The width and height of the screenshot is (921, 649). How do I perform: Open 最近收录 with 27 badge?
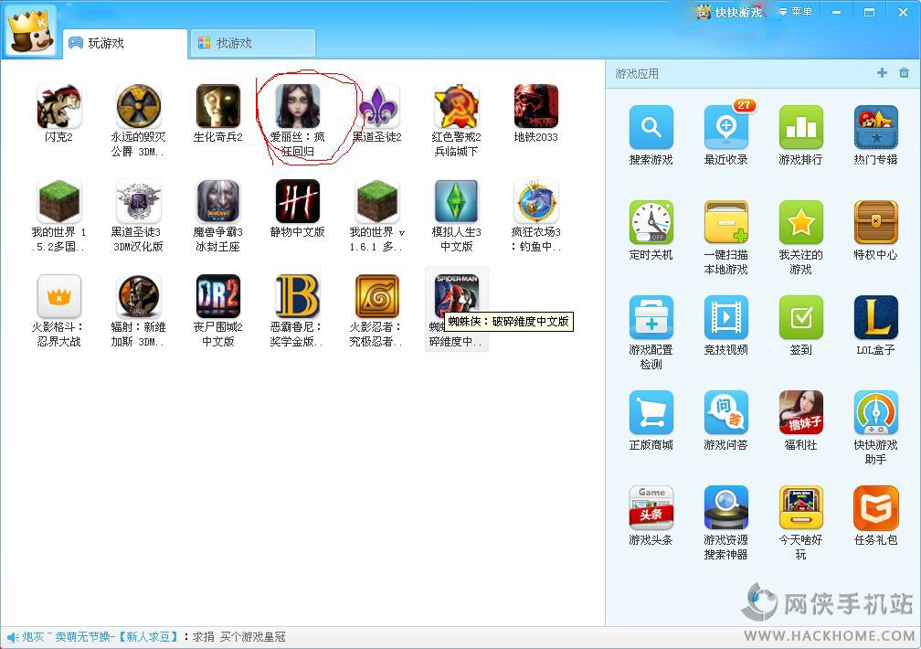click(726, 128)
